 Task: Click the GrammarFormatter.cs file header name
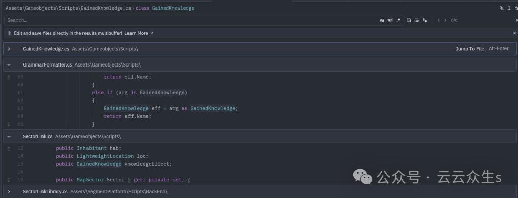tap(47, 65)
